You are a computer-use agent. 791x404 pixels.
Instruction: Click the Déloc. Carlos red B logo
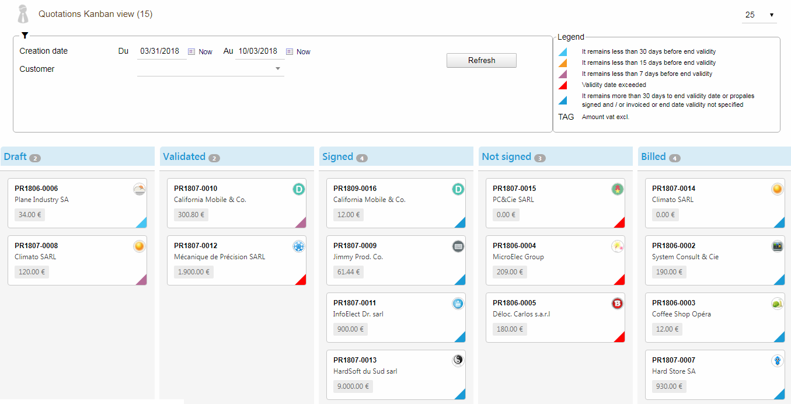coord(618,304)
